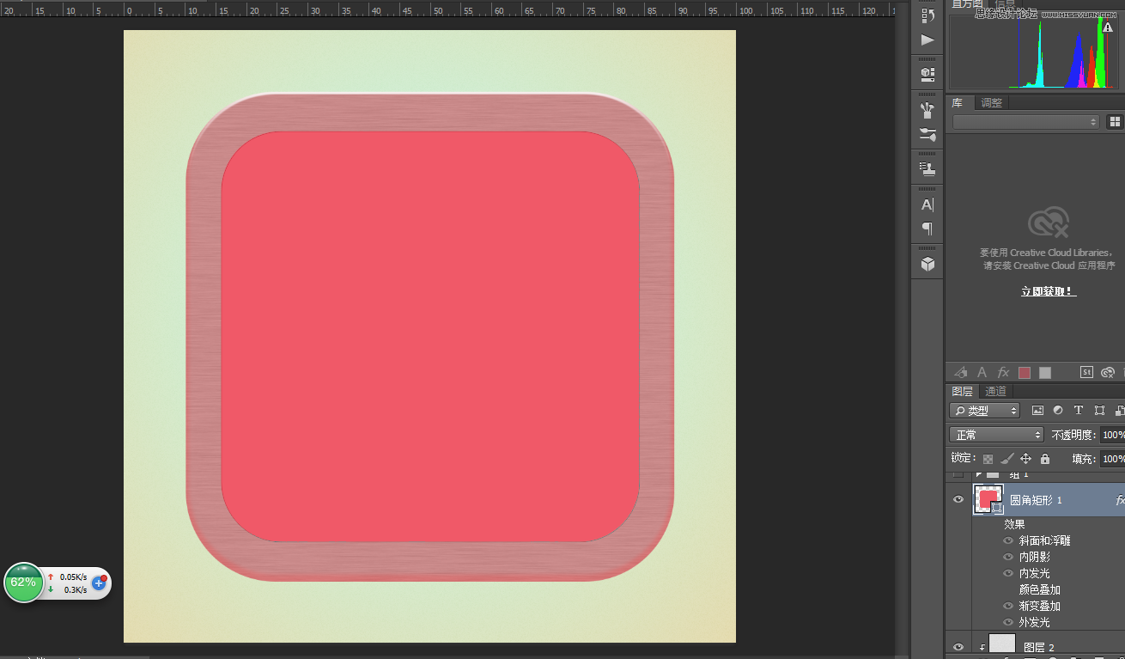
Task: Open the Character panel icon
Action: 927,204
